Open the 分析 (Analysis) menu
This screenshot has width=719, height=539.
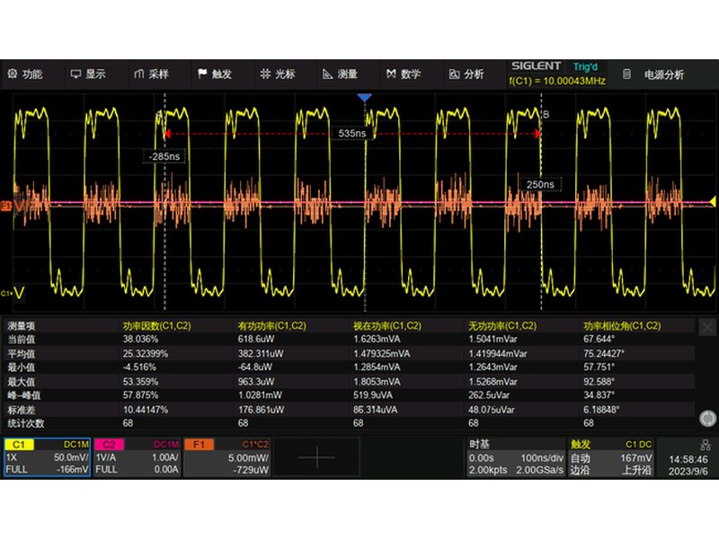(x=466, y=74)
